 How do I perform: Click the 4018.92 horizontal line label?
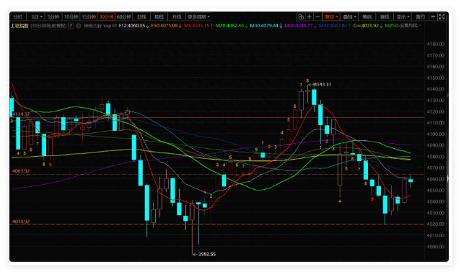point(21,222)
